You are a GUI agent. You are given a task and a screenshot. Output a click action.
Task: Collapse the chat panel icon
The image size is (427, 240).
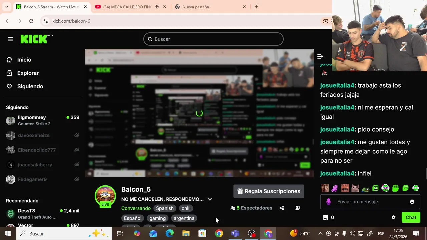point(320,56)
